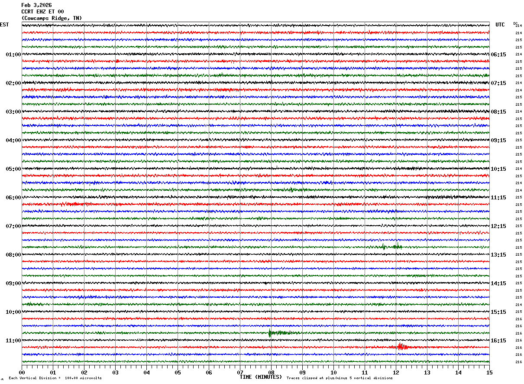Pick the 11:15 UTC time label

pyautogui.click(x=498, y=198)
